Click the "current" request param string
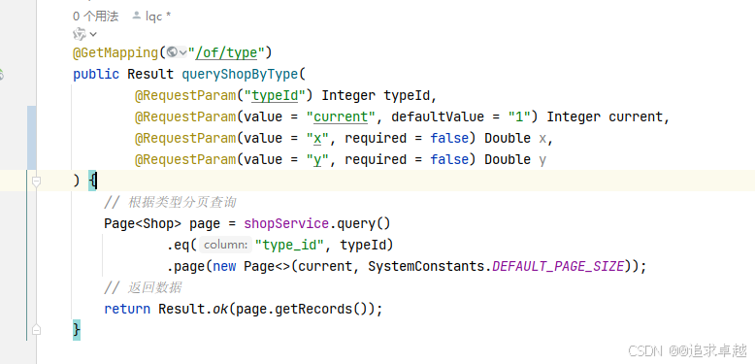This screenshot has width=755, height=364. pos(341,117)
